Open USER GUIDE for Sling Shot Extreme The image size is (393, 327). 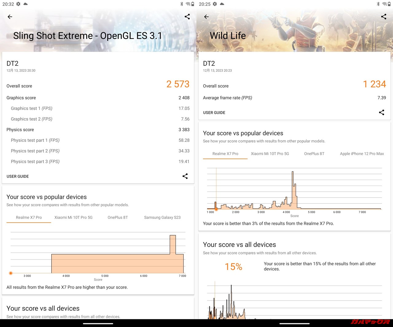coord(18,176)
